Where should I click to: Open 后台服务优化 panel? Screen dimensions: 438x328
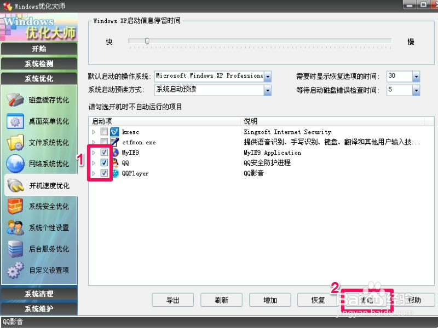[38, 249]
